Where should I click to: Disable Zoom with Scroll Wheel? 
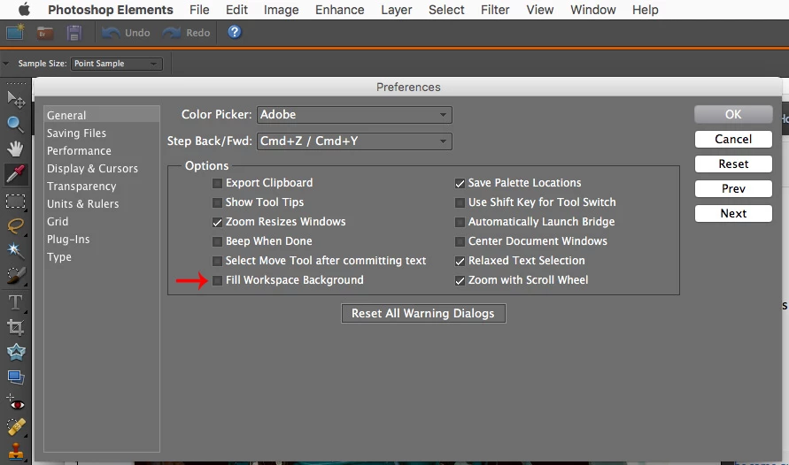click(x=460, y=281)
